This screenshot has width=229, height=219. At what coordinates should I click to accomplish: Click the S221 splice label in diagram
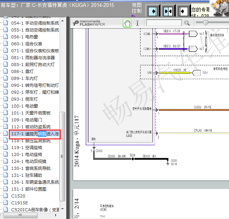point(132,155)
